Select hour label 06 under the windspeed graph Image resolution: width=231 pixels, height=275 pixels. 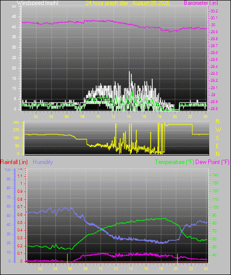tap(66, 116)
